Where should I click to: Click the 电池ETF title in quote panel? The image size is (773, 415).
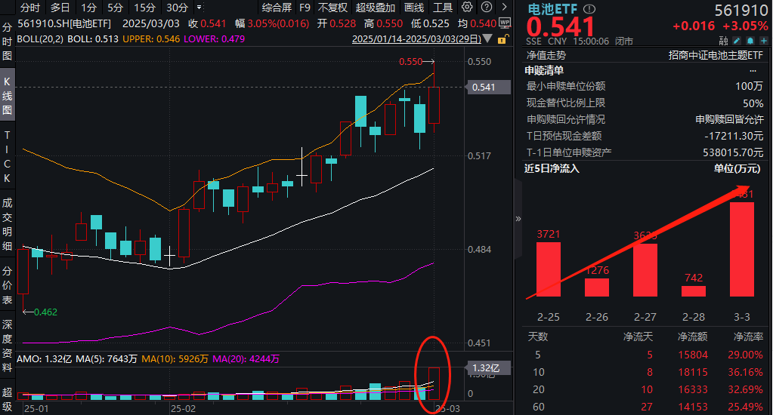pos(552,9)
